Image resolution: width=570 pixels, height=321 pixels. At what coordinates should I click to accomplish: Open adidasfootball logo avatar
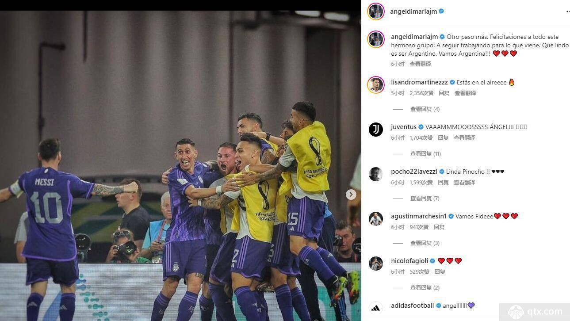[376, 308]
